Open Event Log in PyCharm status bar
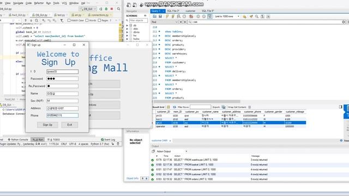 (x=108, y=139)
